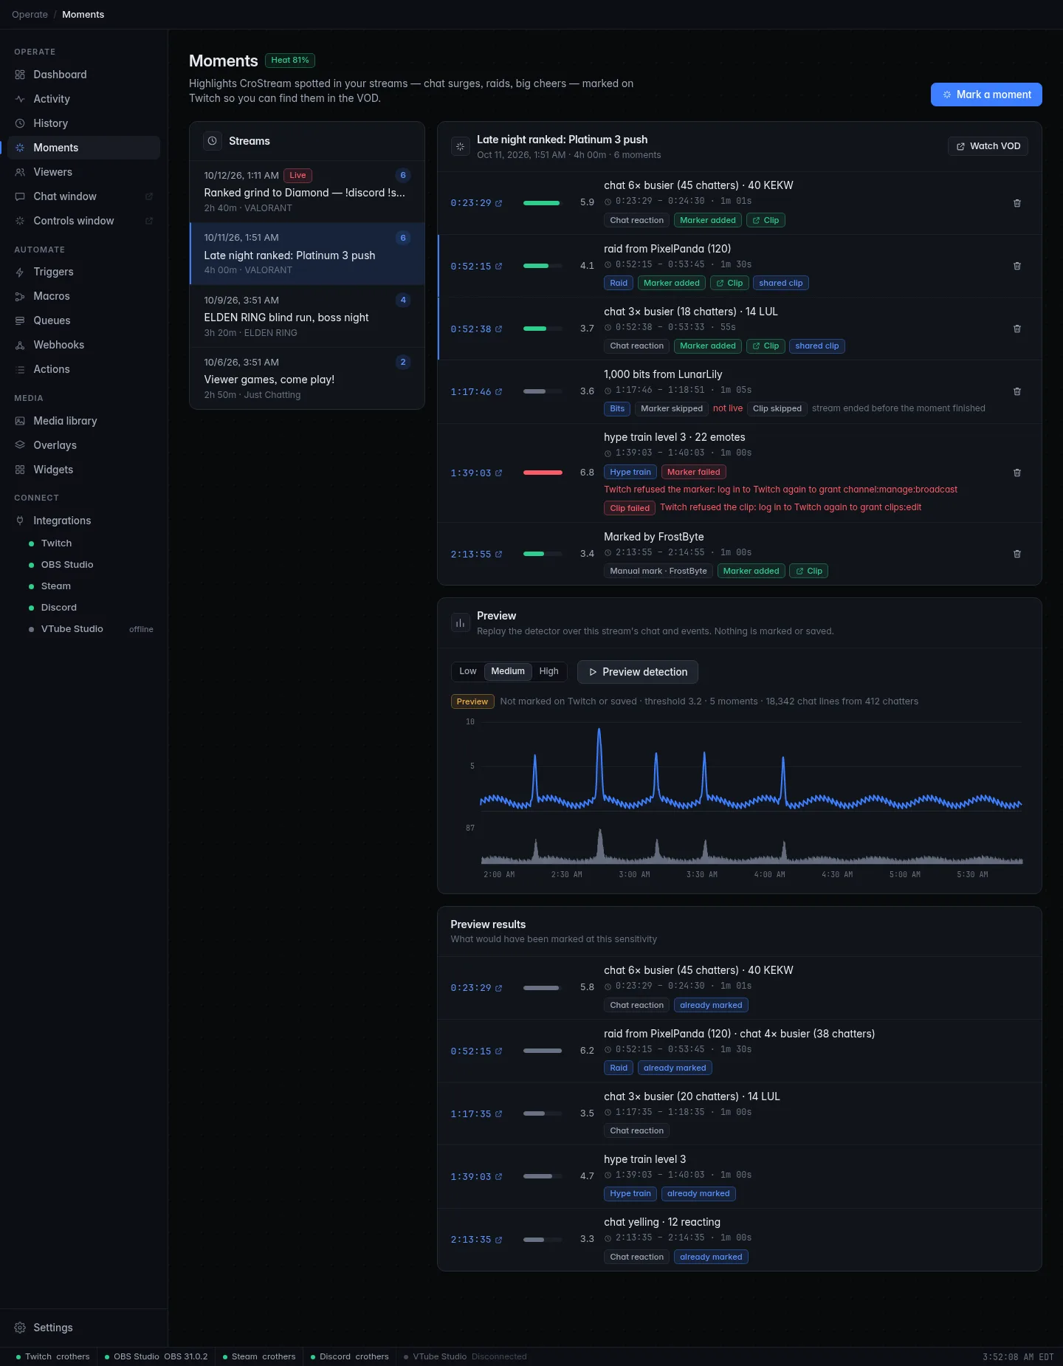
Task: Click OBS Studio status in bottom bar
Action: pyautogui.click(x=156, y=1356)
